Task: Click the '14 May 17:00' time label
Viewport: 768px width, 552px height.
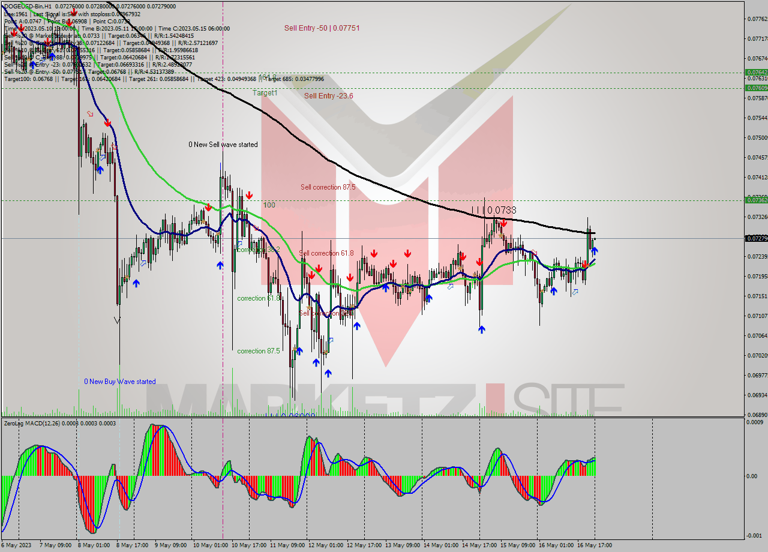Action: (480, 545)
